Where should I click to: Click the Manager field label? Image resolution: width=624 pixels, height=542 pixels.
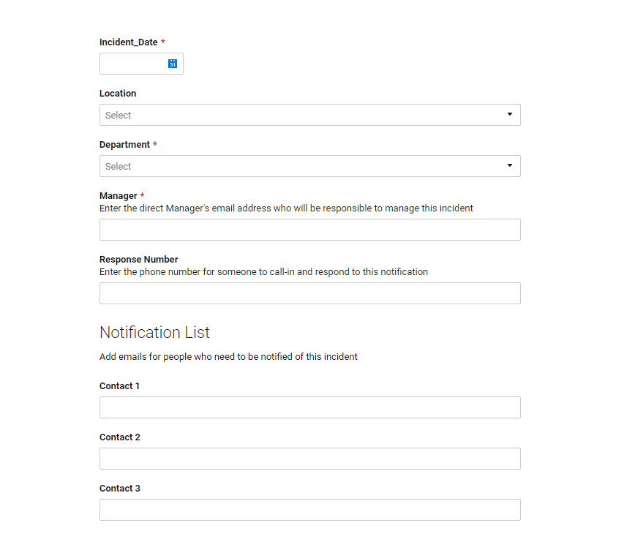coord(119,196)
